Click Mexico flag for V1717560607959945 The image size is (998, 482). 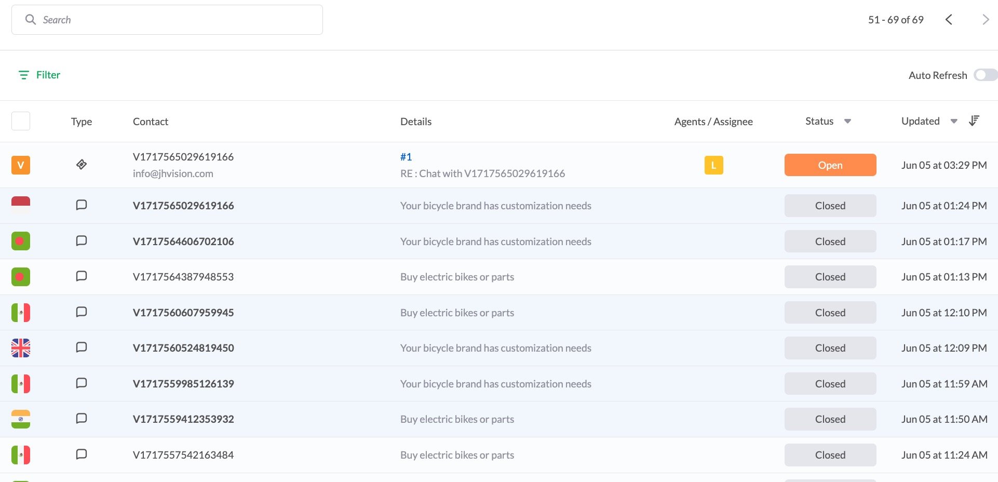point(21,313)
